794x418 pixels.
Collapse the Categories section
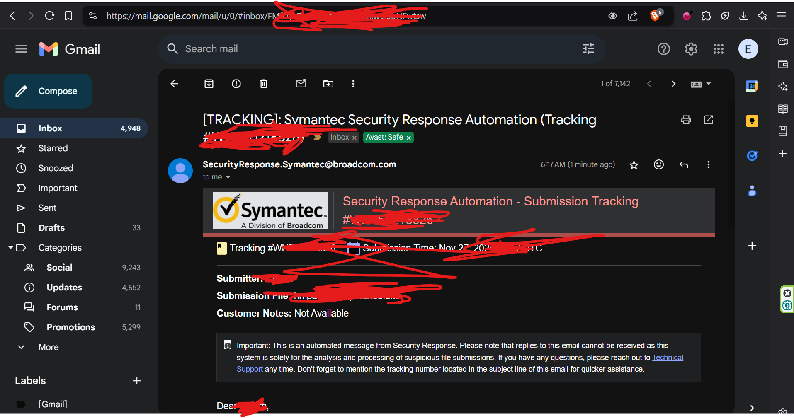(10, 248)
